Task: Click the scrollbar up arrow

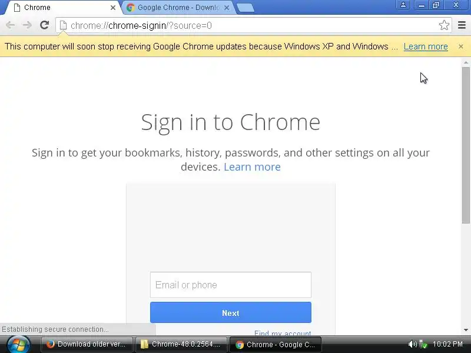Action: pos(466,62)
